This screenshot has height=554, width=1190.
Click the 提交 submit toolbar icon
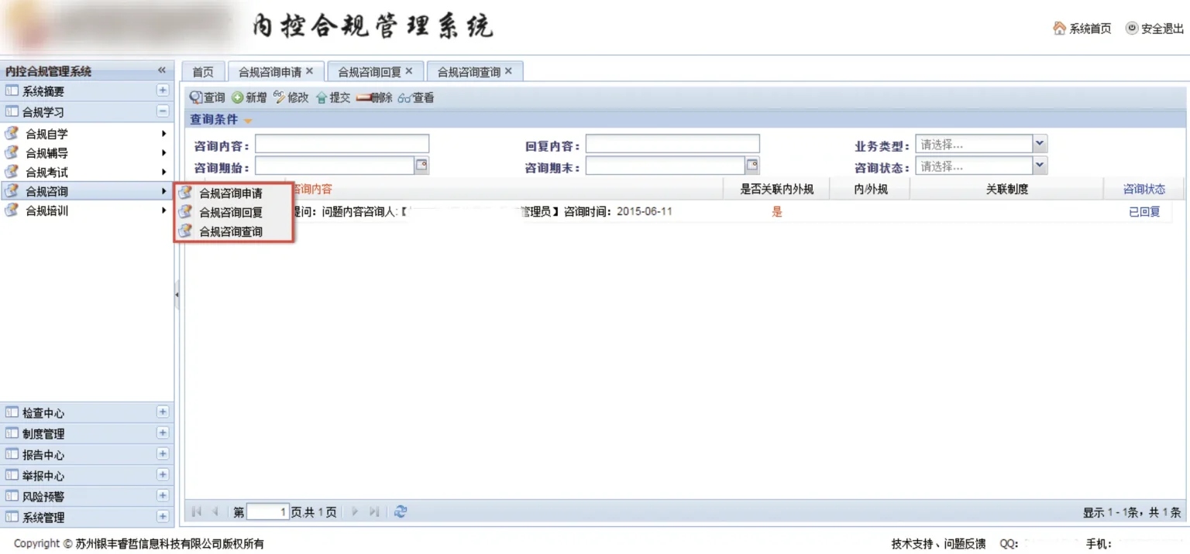(x=322, y=97)
